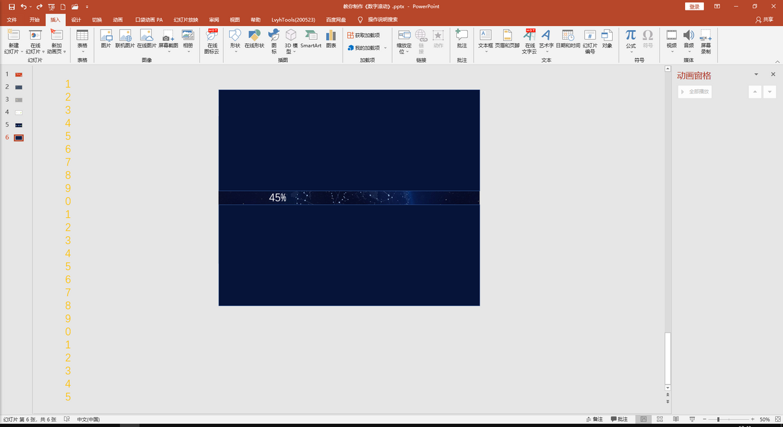
Task: Insert date and time (日期和时间)
Action: (568, 40)
